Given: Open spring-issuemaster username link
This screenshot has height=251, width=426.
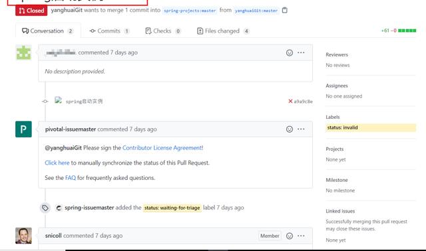Looking at the screenshot, I should (89, 208).
